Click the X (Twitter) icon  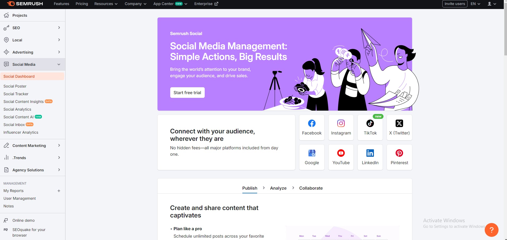tap(399, 124)
